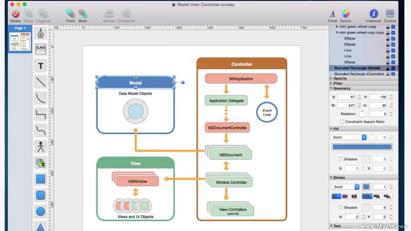Toggle lock on Rounded Rectangle (Model) layer
The height and width of the screenshot is (231, 411).
tap(388, 68)
